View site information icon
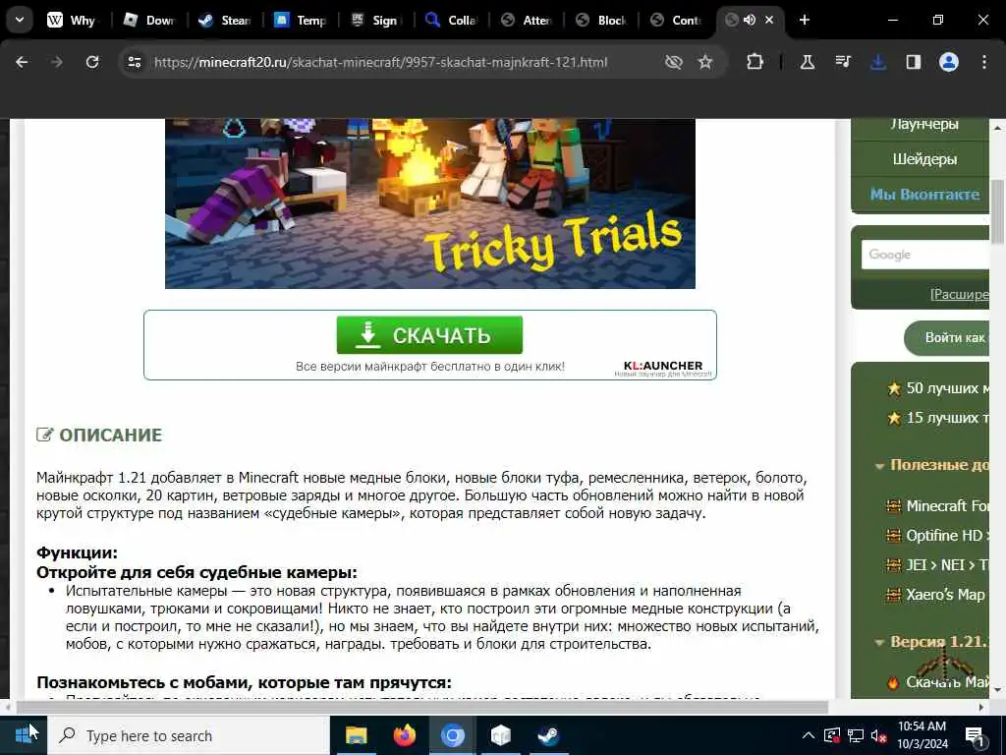The image size is (1006, 755). 134,62
